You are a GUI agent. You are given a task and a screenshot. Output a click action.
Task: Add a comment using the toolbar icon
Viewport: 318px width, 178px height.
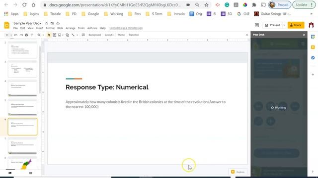tap(83, 35)
